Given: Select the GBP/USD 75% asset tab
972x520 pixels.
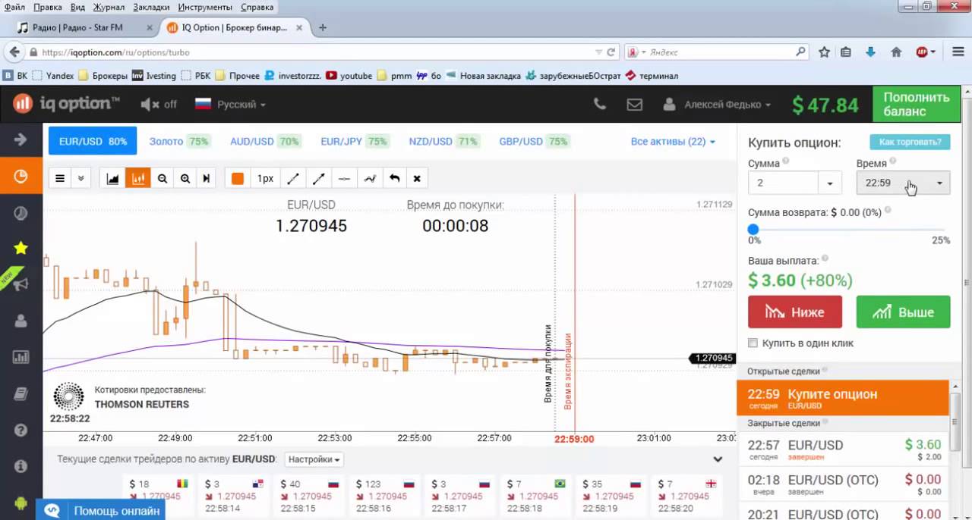Looking at the screenshot, I should [x=534, y=141].
